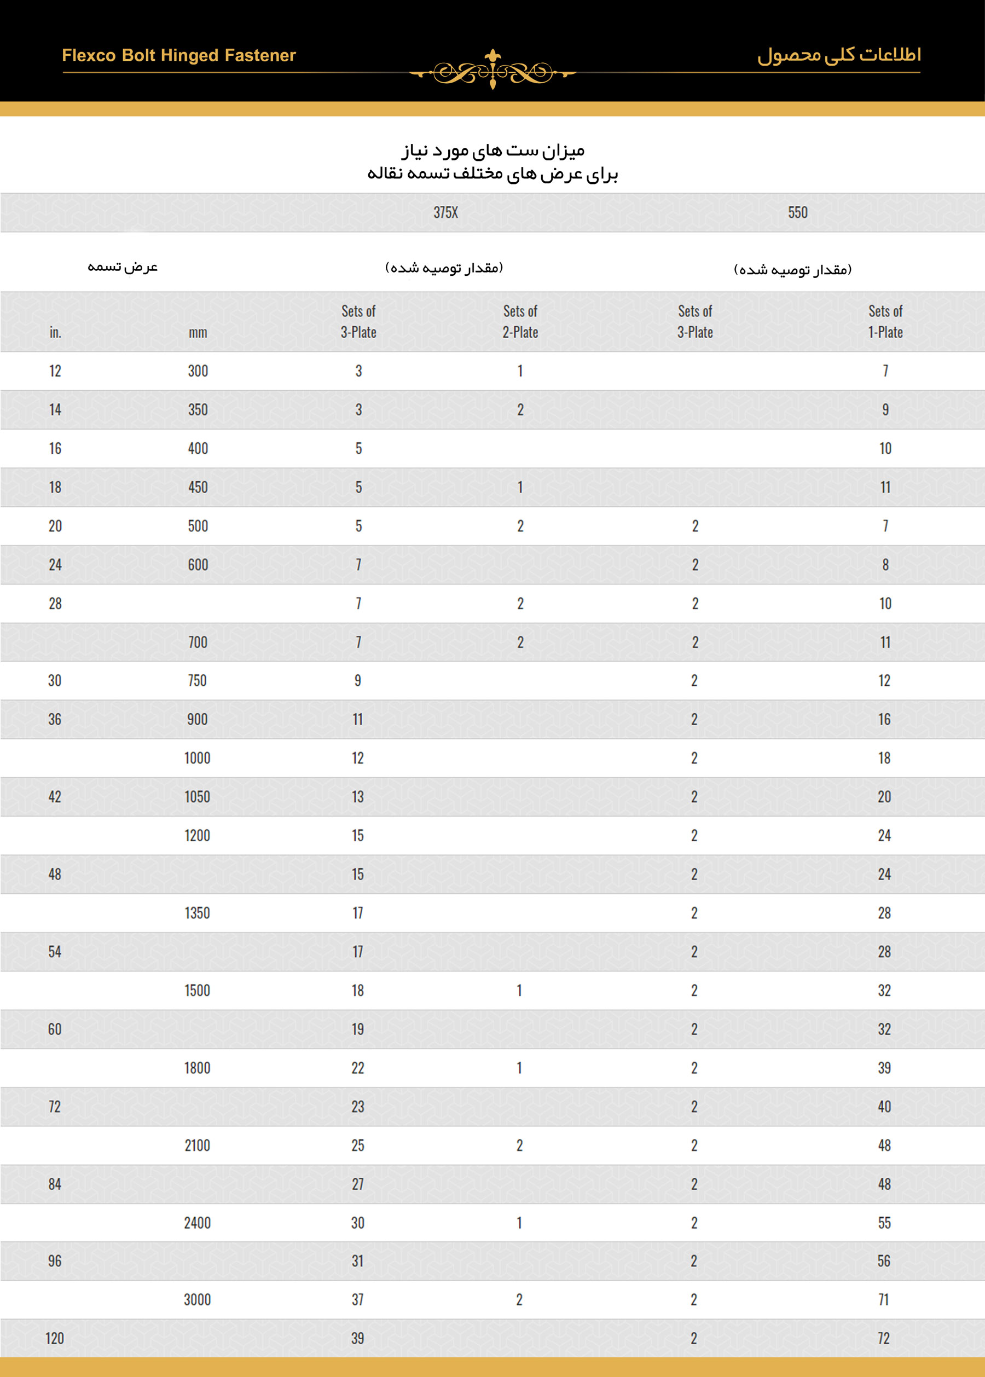Click value 72 in last row

[884, 1338]
